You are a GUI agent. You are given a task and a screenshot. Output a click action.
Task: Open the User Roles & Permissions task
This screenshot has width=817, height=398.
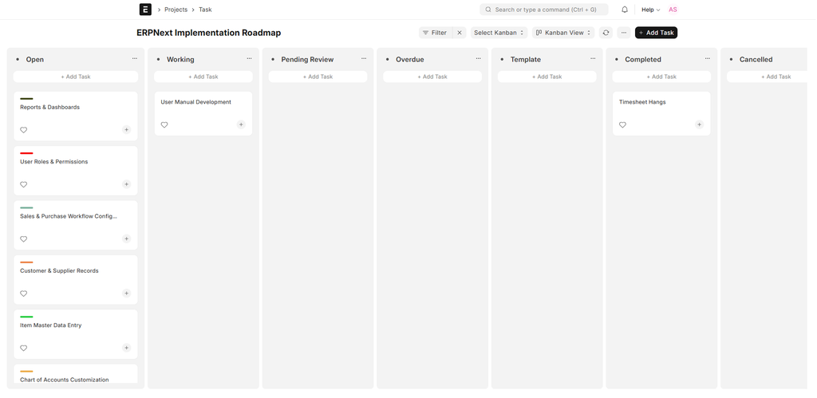(x=54, y=162)
